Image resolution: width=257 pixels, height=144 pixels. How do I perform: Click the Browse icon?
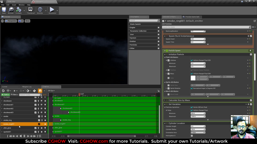[x=11, y=10]
